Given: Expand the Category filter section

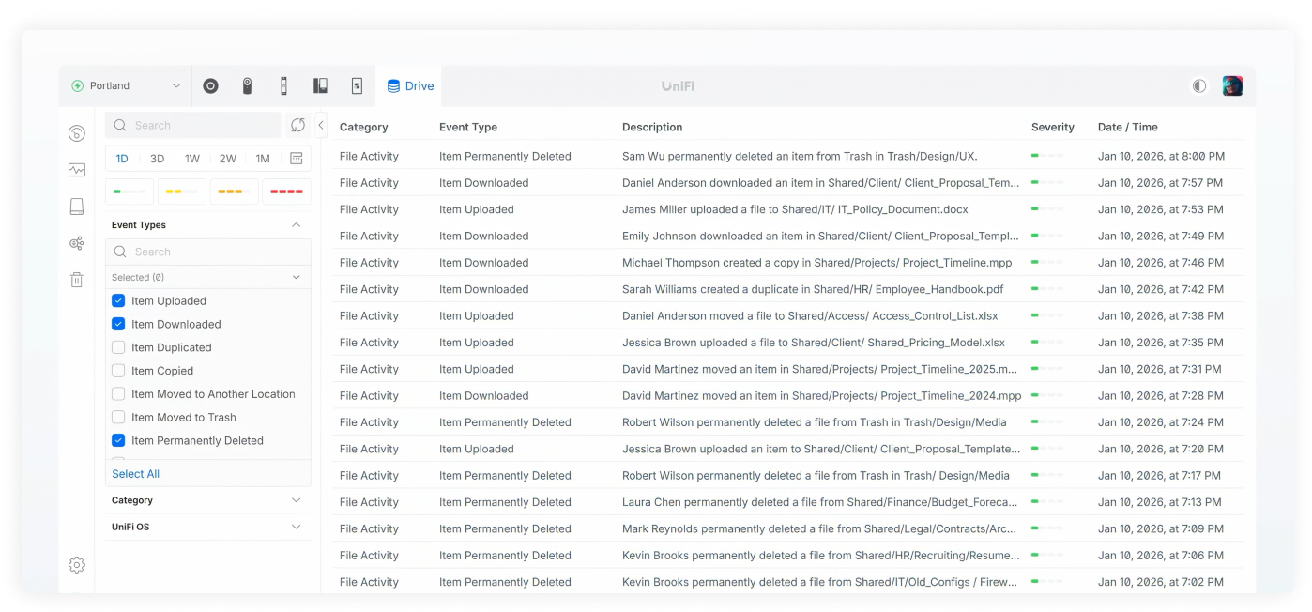Looking at the screenshot, I should [x=207, y=500].
